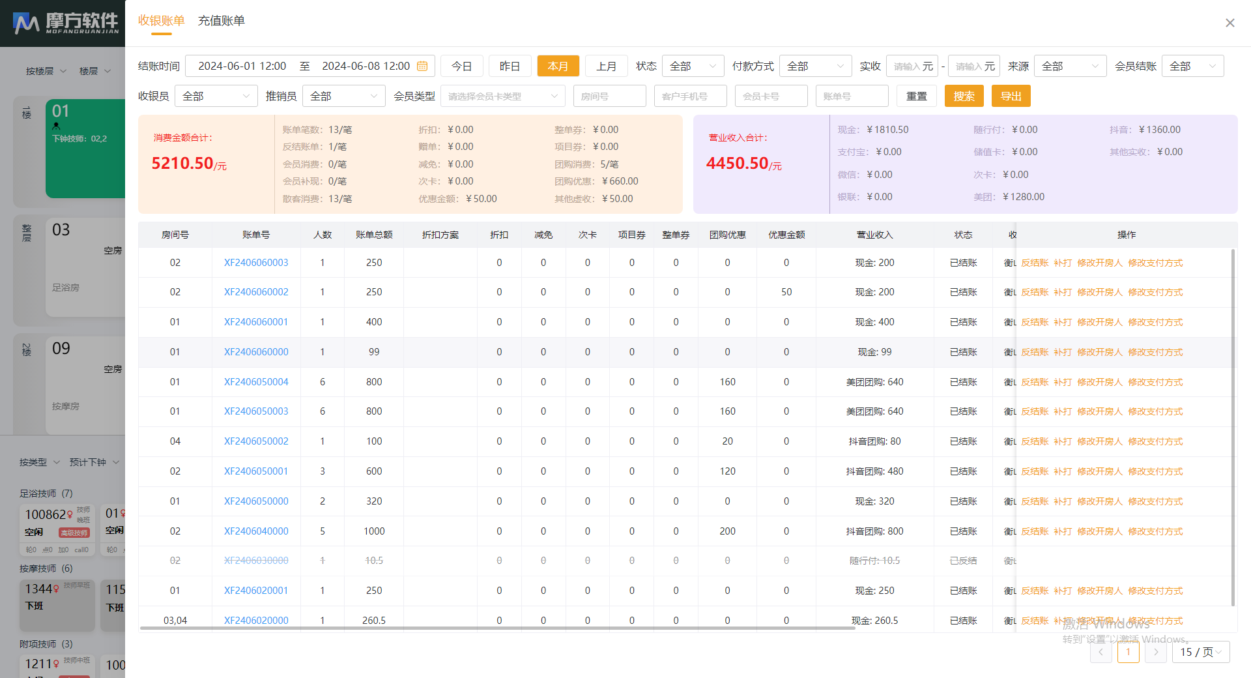Click the 摩方软件 logo
The image size is (1251, 678).
coord(66,23)
